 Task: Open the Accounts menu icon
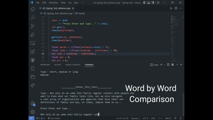[x=33, y=104]
